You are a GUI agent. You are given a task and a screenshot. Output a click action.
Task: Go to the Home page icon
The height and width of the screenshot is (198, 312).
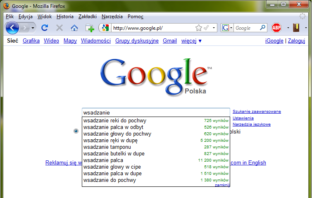pos(74,28)
